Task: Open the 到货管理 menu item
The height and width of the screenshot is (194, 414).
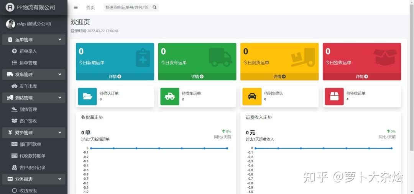Action: [x=33, y=109]
